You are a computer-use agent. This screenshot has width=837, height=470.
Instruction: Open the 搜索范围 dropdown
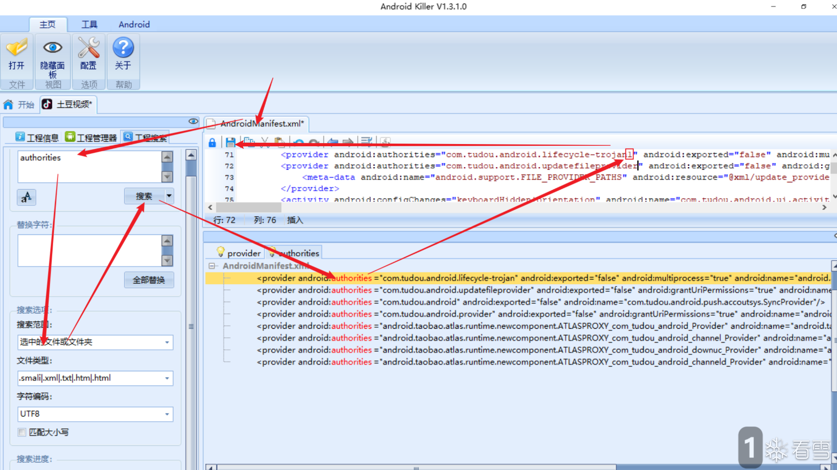coord(167,342)
